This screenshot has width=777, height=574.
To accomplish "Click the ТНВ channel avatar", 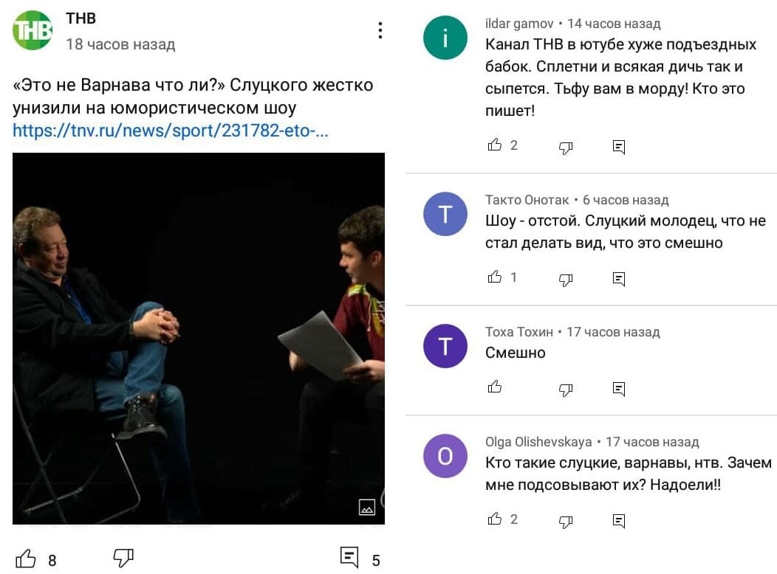I will [32, 31].
